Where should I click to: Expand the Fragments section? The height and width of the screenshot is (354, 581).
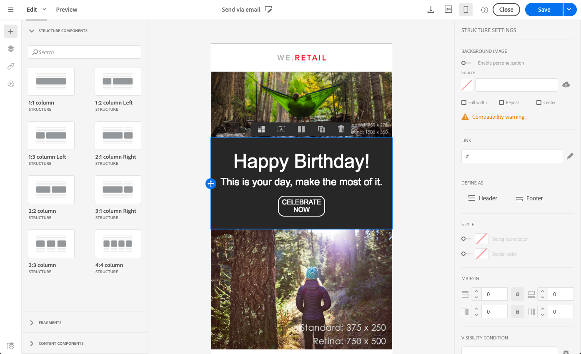(32, 323)
